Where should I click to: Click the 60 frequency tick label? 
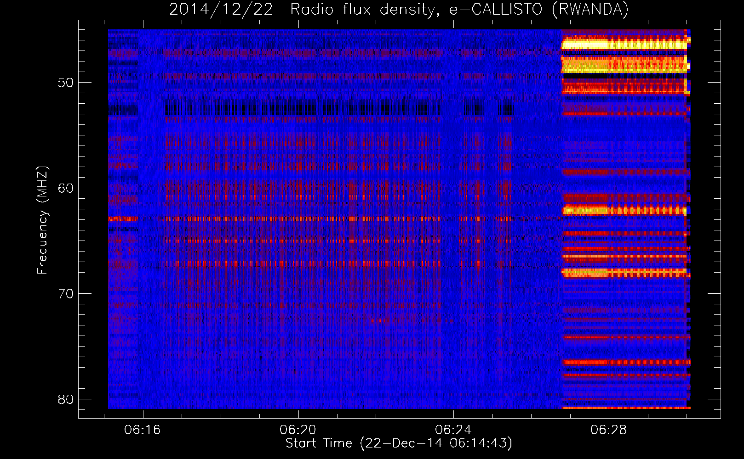click(x=66, y=188)
